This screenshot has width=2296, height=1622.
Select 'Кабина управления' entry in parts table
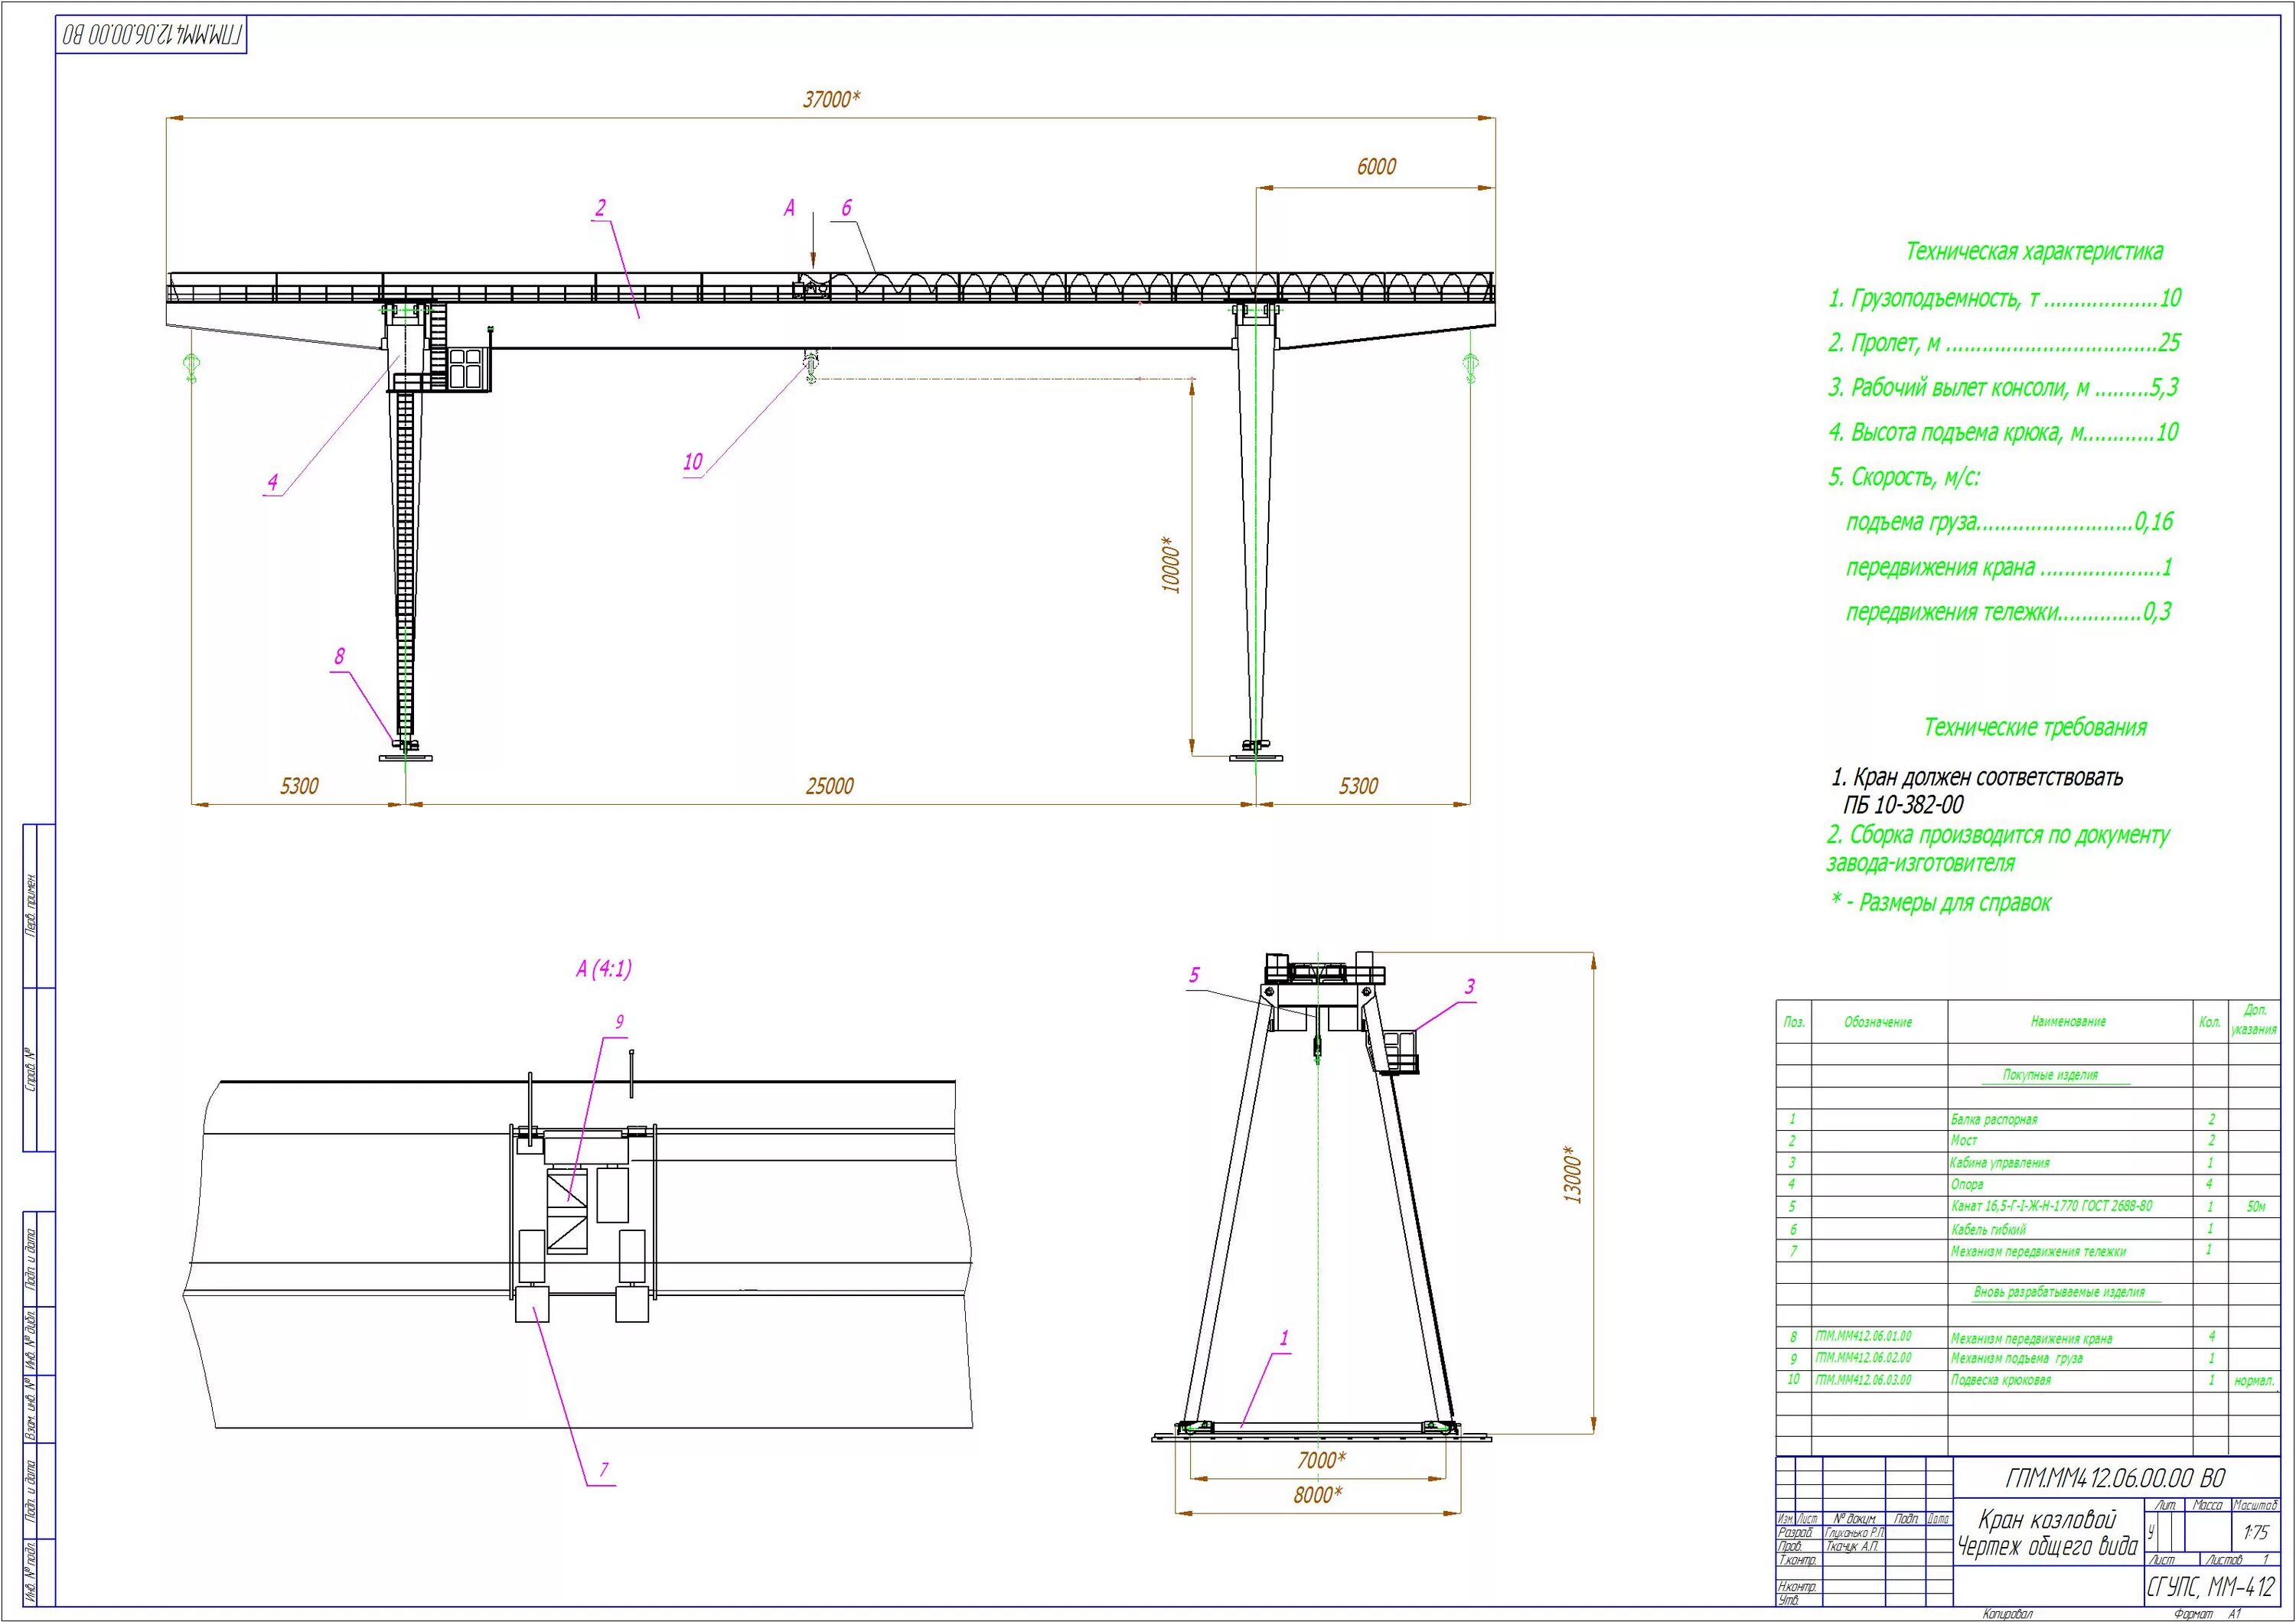[1999, 1162]
